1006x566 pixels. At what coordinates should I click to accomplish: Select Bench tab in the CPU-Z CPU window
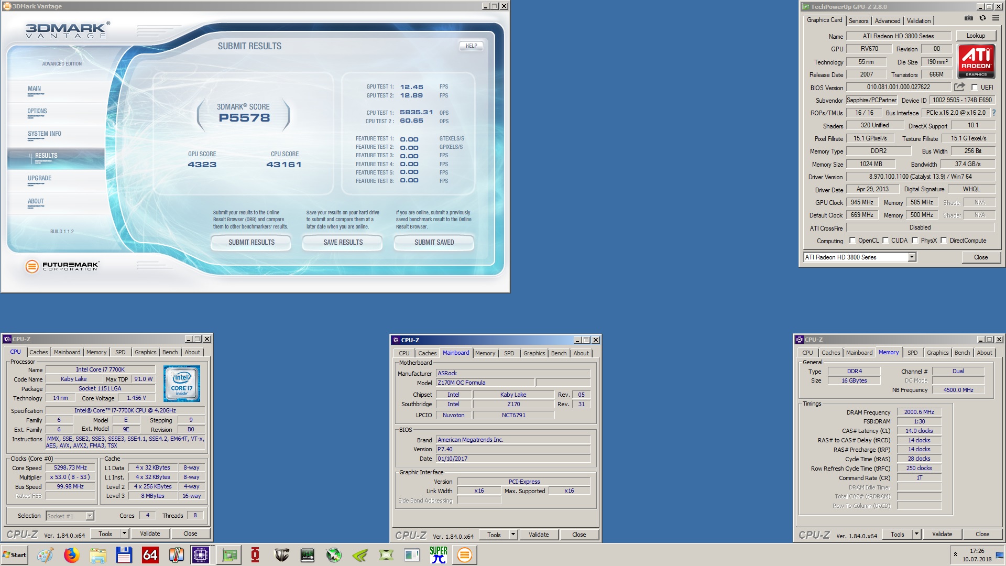(x=170, y=352)
